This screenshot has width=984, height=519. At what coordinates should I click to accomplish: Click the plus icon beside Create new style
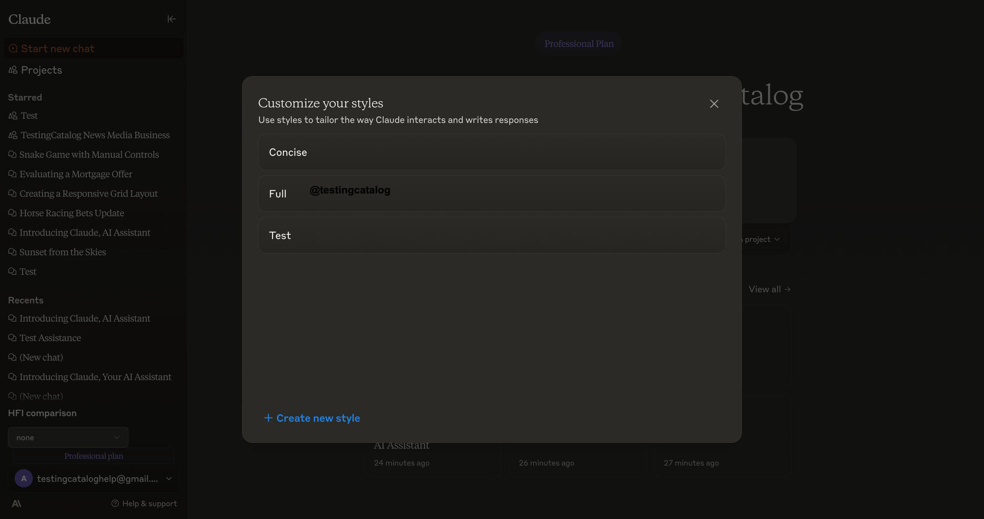[268, 418]
